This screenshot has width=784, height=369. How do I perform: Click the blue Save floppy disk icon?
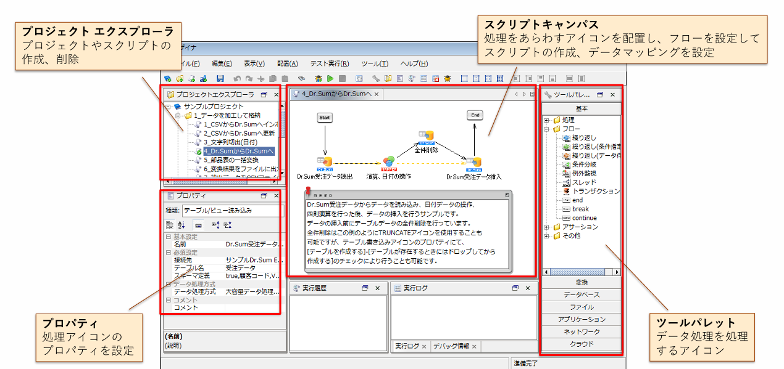220,79
